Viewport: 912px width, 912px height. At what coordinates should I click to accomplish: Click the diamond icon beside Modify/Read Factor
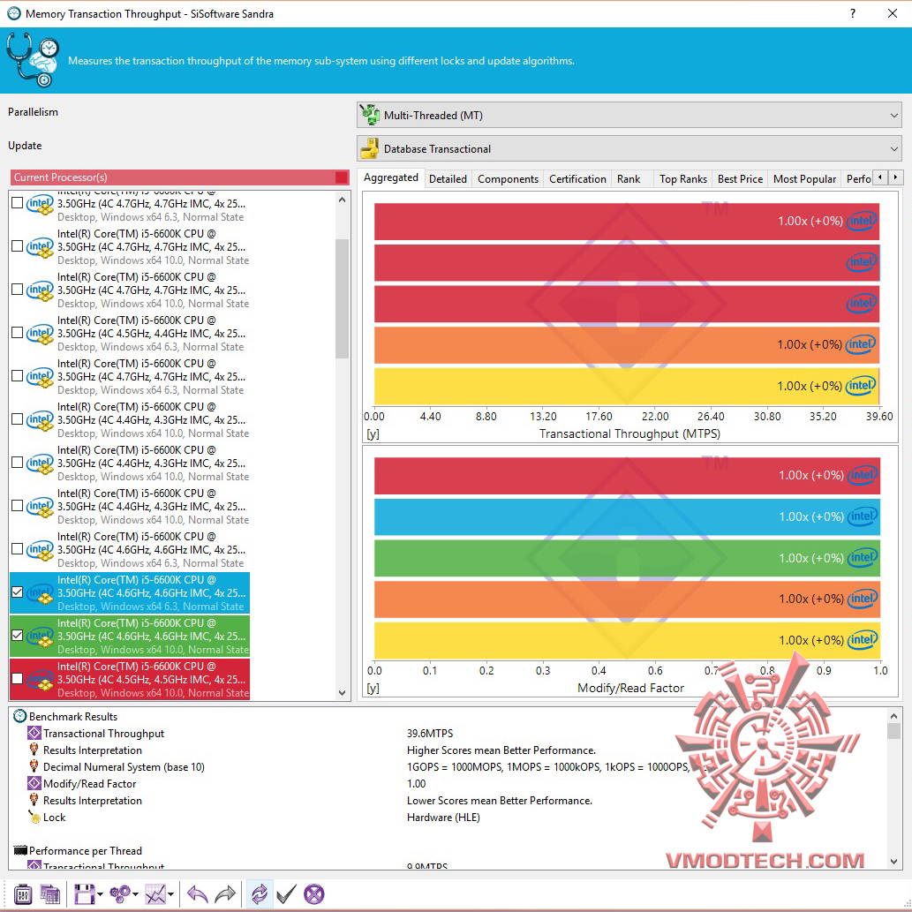tap(34, 783)
